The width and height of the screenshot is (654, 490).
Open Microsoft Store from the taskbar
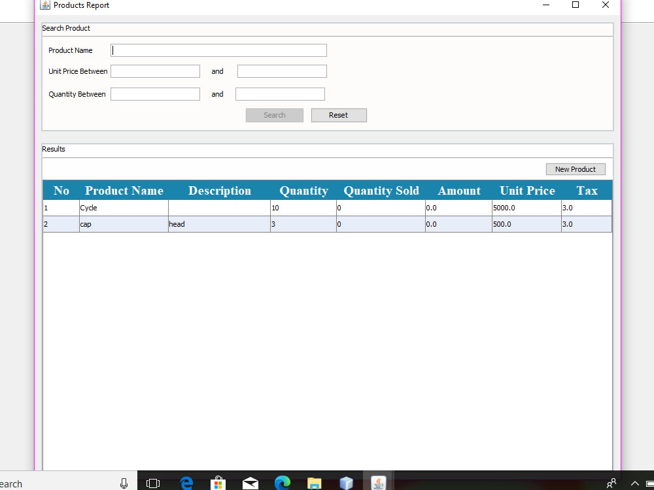click(x=218, y=483)
